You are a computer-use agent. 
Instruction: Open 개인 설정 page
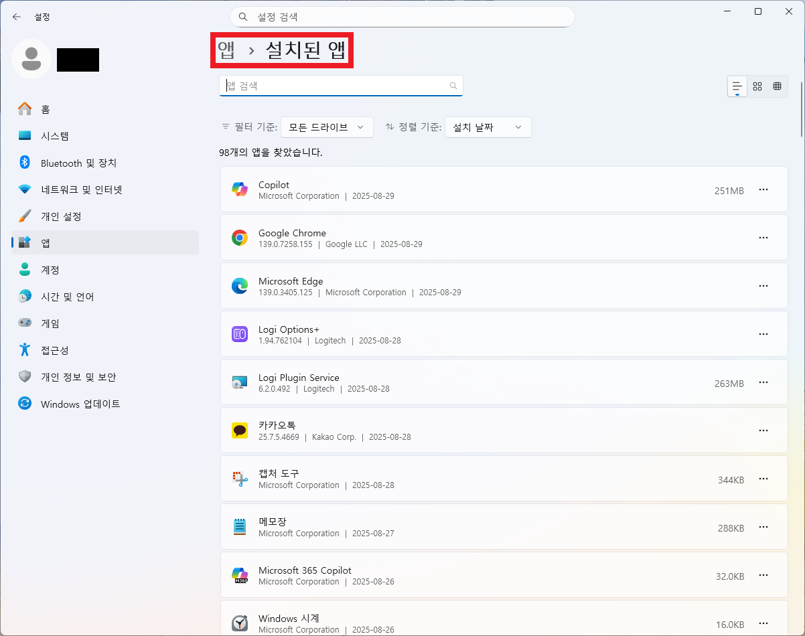(x=105, y=216)
